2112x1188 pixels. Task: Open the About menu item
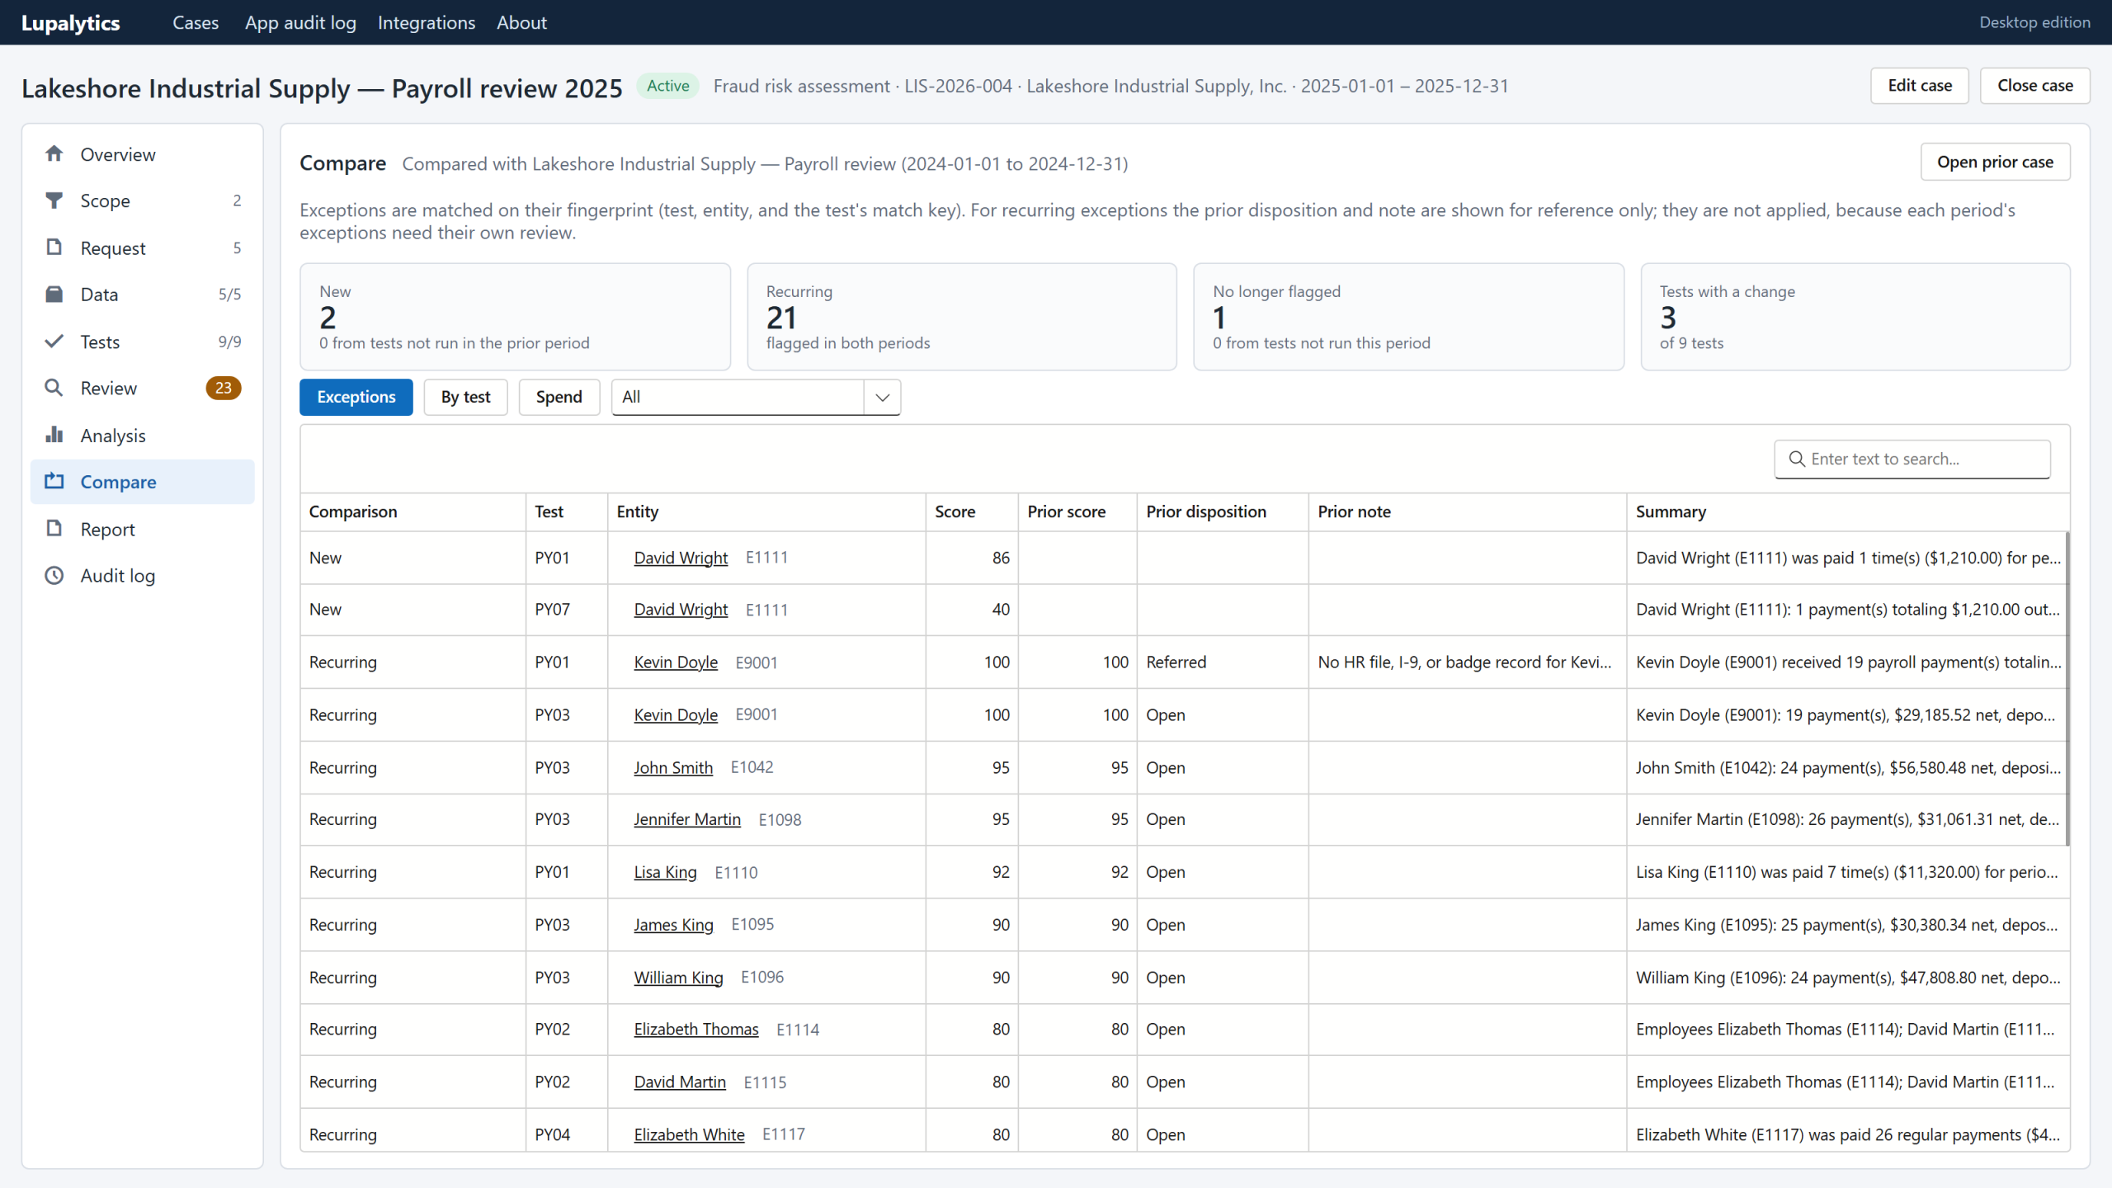521,22
